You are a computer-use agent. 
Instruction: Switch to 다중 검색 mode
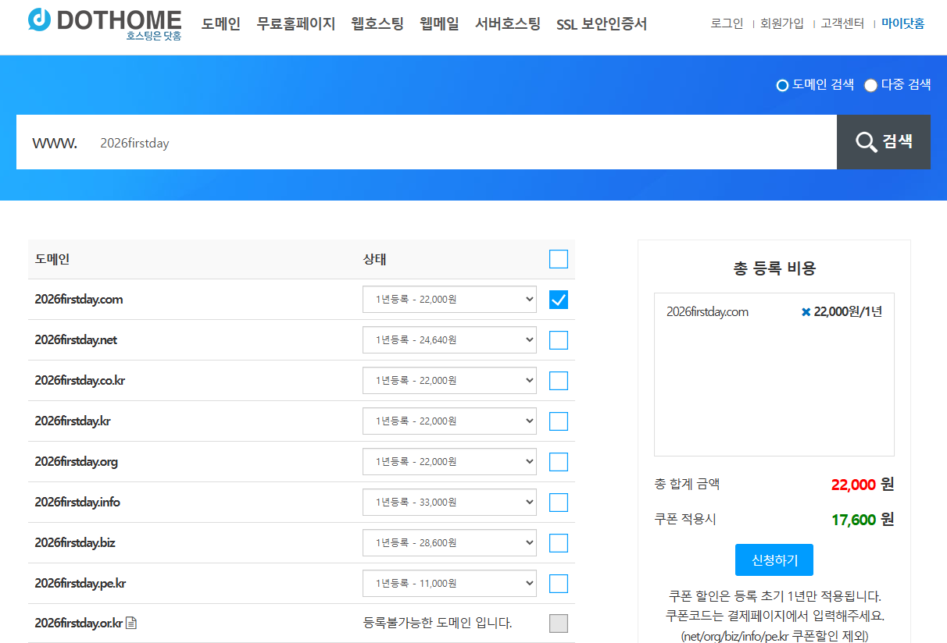click(x=870, y=86)
